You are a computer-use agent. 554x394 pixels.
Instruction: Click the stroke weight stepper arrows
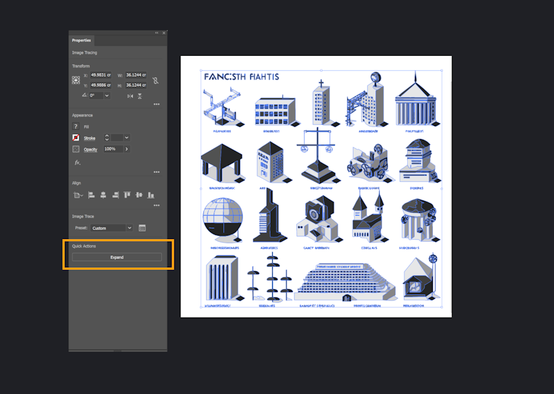coord(107,138)
